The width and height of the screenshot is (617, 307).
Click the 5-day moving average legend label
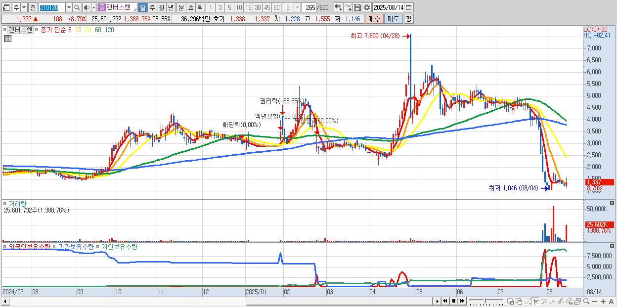pyautogui.click(x=70, y=30)
